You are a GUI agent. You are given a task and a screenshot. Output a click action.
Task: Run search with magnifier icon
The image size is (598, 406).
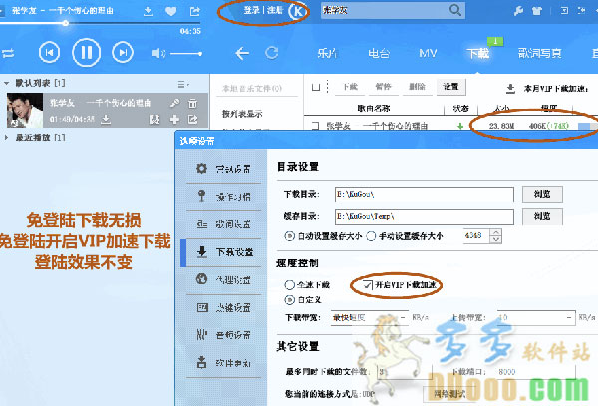pyautogui.click(x=455, y=10)
